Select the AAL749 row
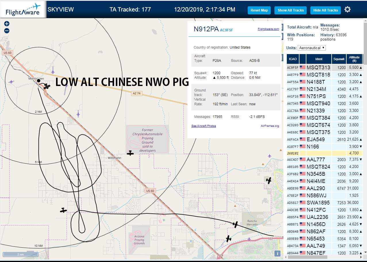 pyautogui.click(x=325, y=246)
